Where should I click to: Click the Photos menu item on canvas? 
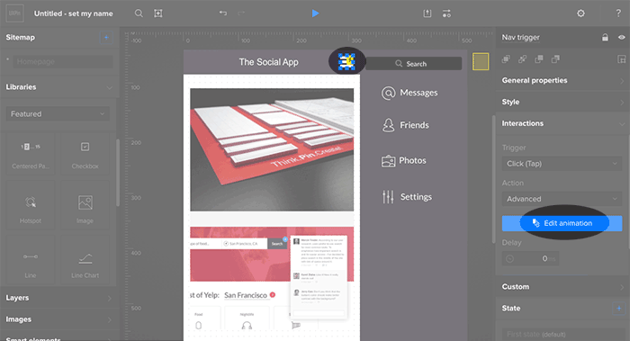(x=403, y=161)
